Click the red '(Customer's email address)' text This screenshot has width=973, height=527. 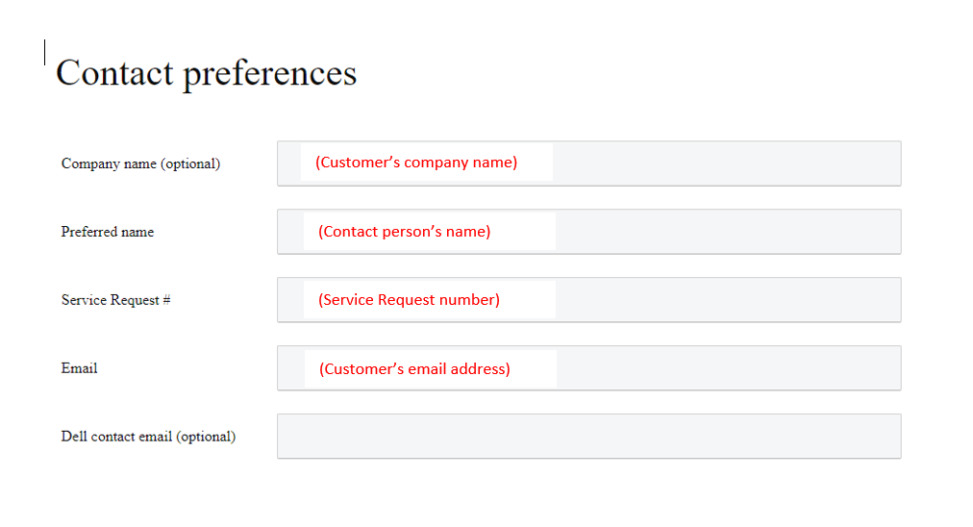[414, 369]
